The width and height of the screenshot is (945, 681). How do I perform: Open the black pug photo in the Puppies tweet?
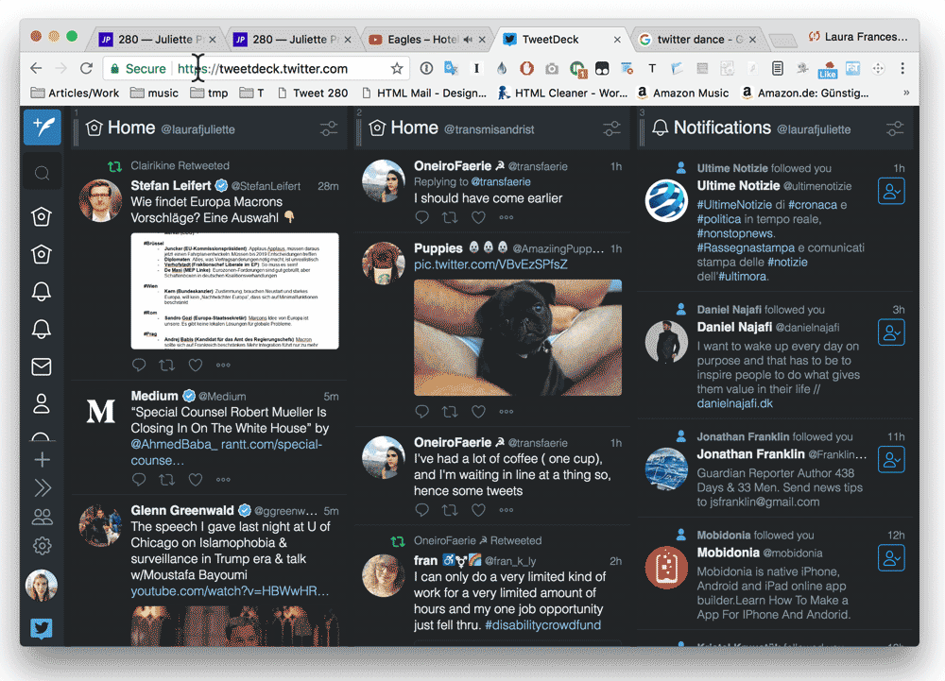click(518, 337)
